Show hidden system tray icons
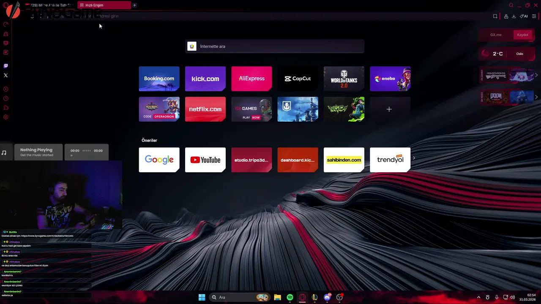This screenshot has height=304, width=541. click(x=478, y=297)
